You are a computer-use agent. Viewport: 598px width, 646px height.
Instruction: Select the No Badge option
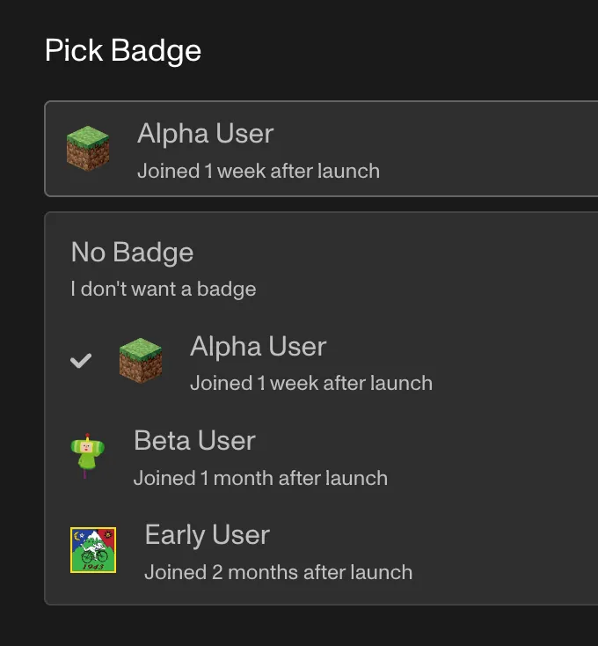click(x=321, y=268)
